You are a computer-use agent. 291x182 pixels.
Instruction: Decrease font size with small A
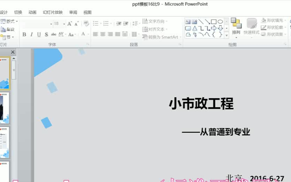77,24
